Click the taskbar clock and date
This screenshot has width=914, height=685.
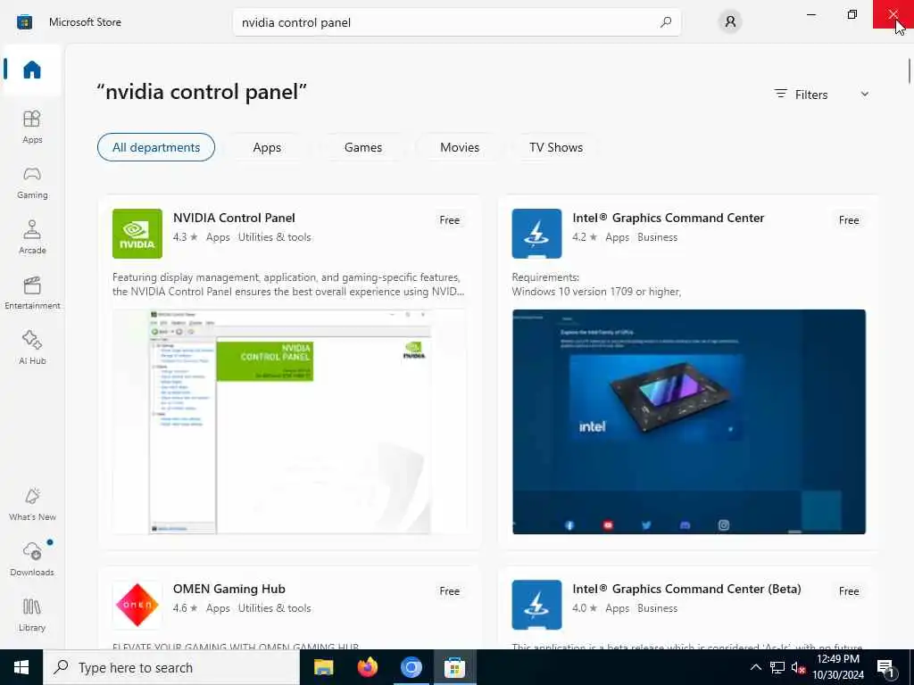(837, 667)
